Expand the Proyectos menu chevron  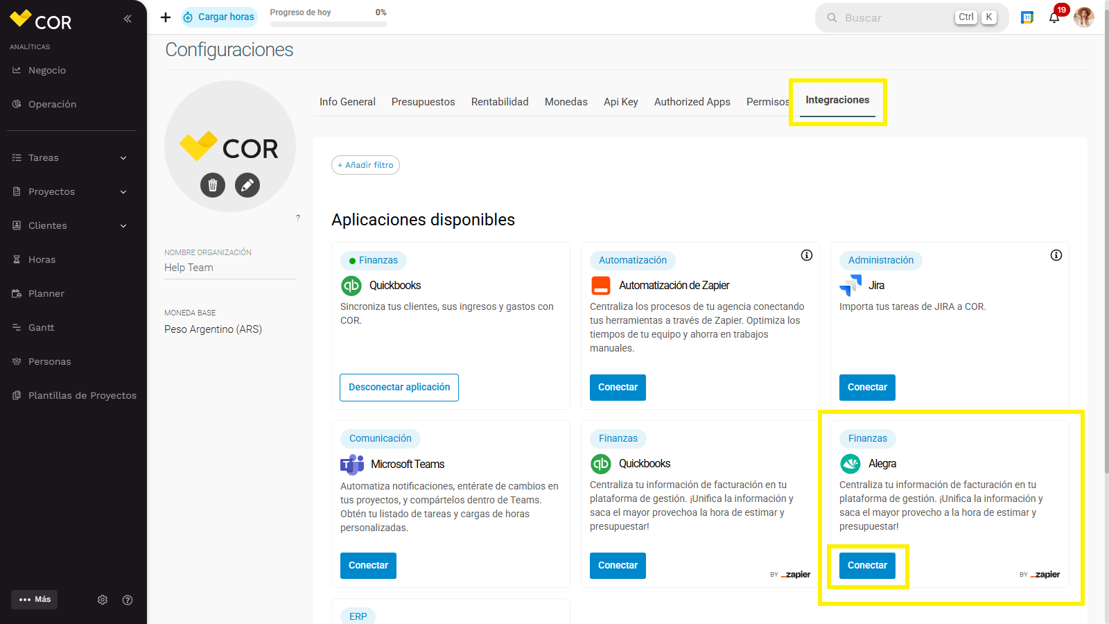coord(123,192)
